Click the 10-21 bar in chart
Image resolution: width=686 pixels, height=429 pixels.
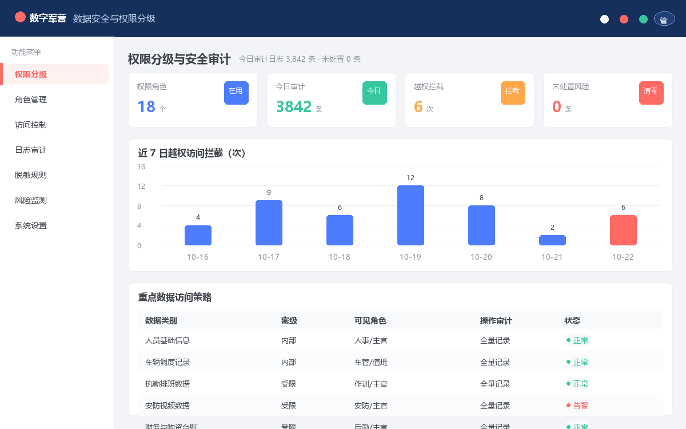click(552, 240)
